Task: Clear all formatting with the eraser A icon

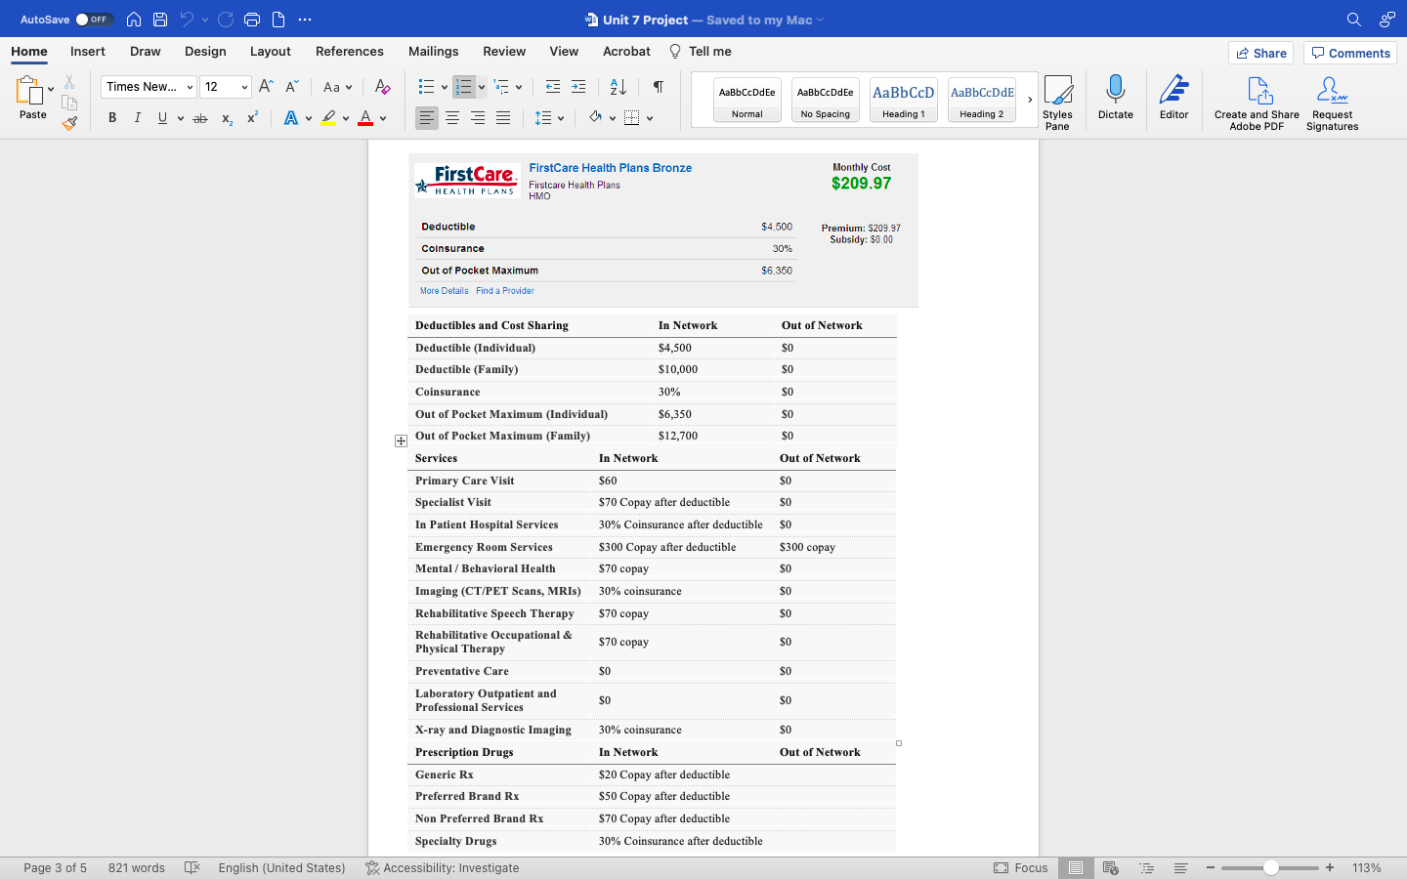Action: (x=382, y=87)
